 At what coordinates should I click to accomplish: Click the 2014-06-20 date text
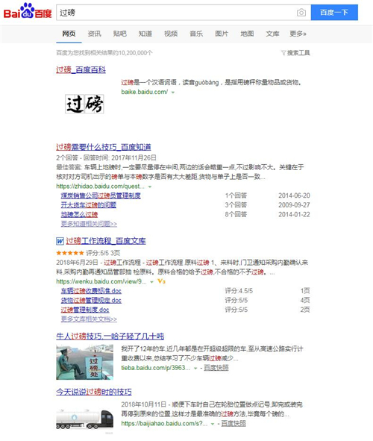pos(294,196)
